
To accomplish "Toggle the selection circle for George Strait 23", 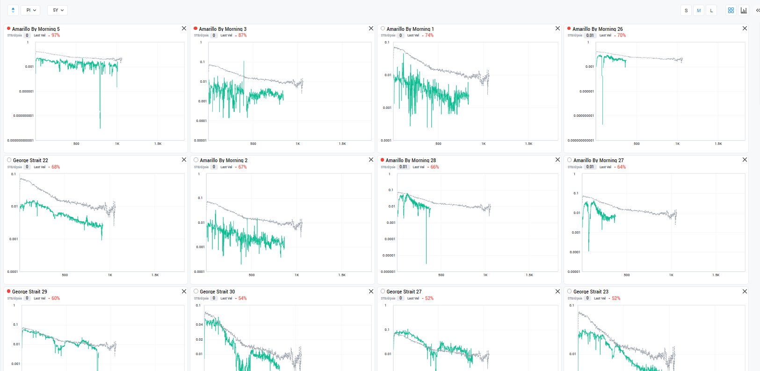I will (570, 291).
